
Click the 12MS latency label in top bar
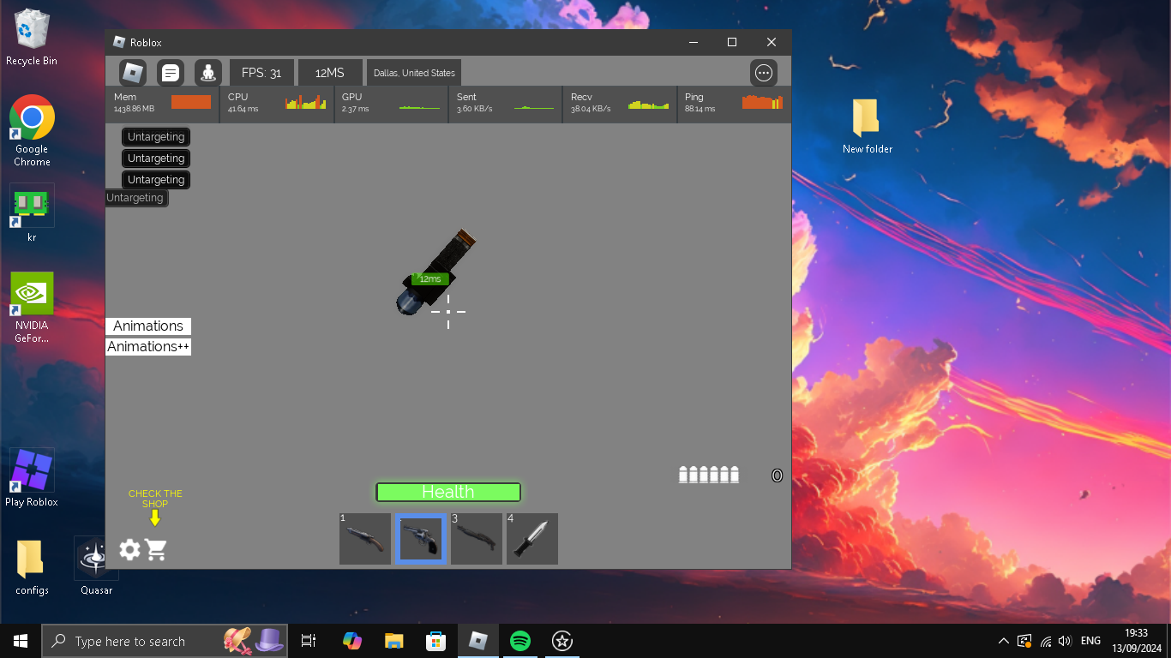[329, 73]
